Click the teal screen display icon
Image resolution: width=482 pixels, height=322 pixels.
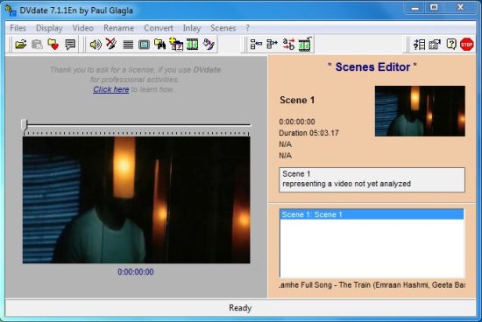coord(144,45)
